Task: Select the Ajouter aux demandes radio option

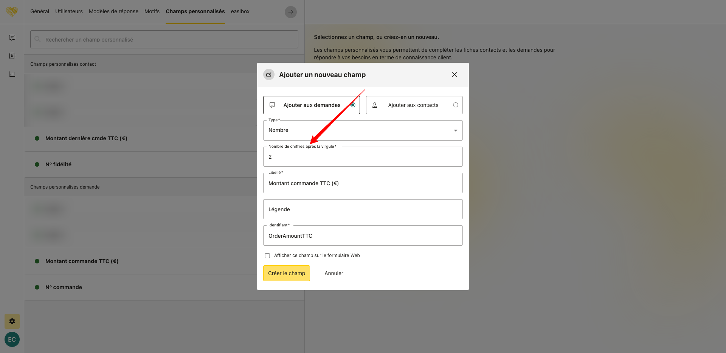Action: tap(352, 105)
